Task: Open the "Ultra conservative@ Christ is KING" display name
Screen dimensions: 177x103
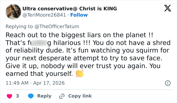Action: 70,9
